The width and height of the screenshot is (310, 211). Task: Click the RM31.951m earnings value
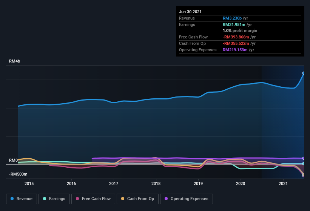[234, 24]
